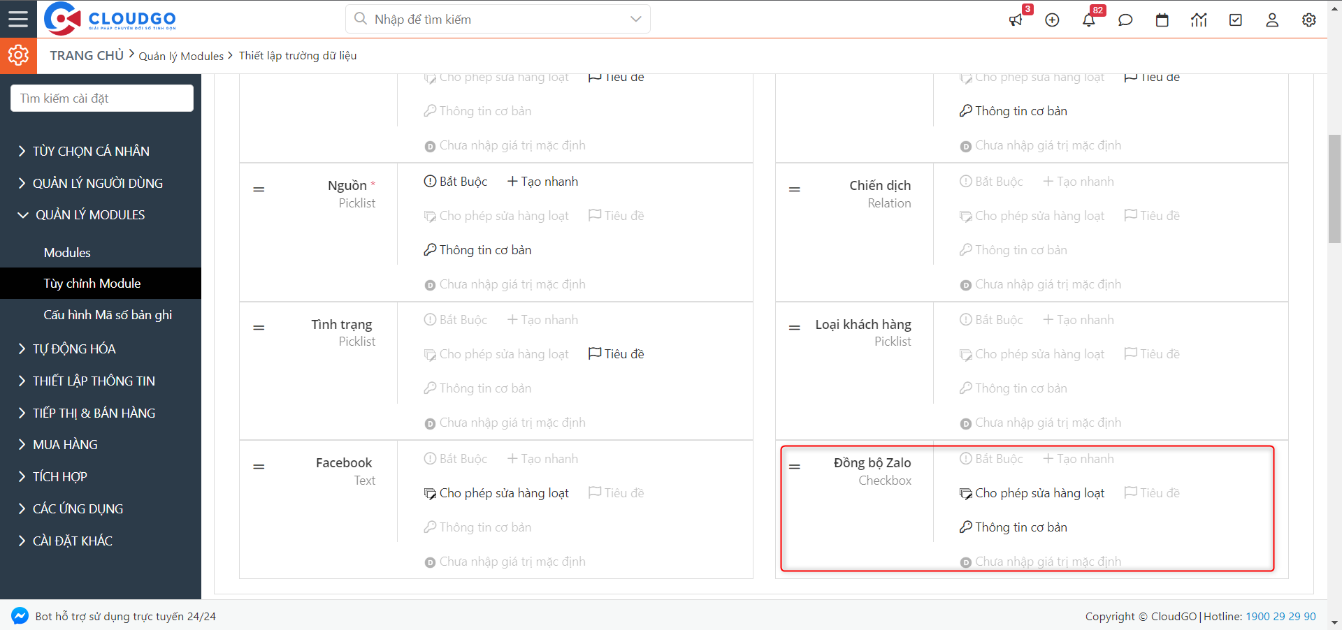Open Cấu hình Mã số bản ghi
Screen dimensions: 1342x630
pos(108,315)
